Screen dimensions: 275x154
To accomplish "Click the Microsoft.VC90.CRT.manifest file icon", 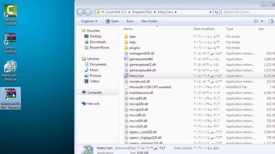I will (126, 87).
